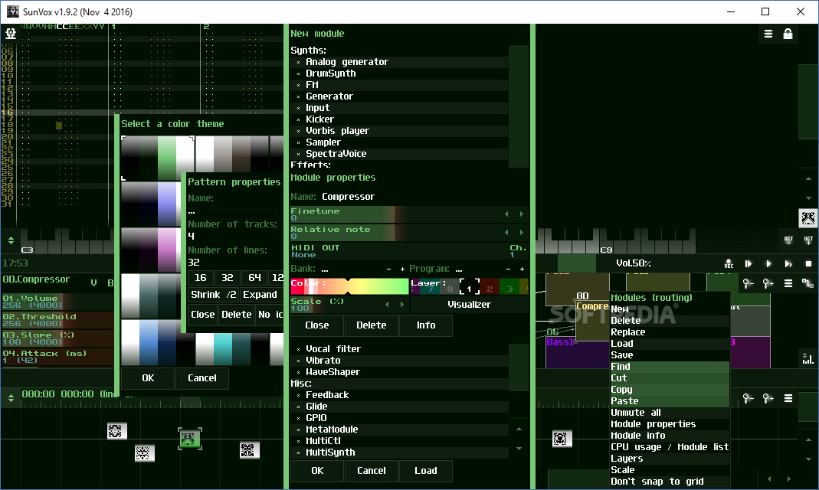Choose Find in Modules routing menu
Image resolution: width=819 pixels, height=490 pixels.
669,367
